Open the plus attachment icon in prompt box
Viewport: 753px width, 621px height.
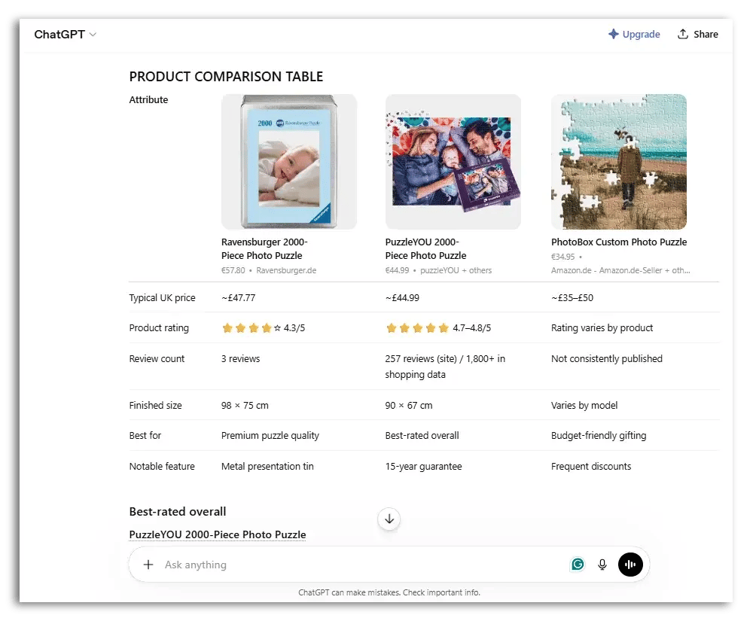[x=148, y=565]
